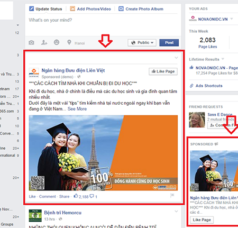Expand Bệnh trĩ Hemorcu post options chevron

[x=176, y=211]
